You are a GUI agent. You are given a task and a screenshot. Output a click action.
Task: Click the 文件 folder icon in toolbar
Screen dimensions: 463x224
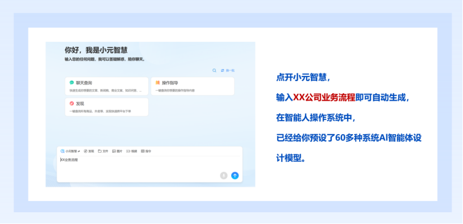click(x=99, y=151)
